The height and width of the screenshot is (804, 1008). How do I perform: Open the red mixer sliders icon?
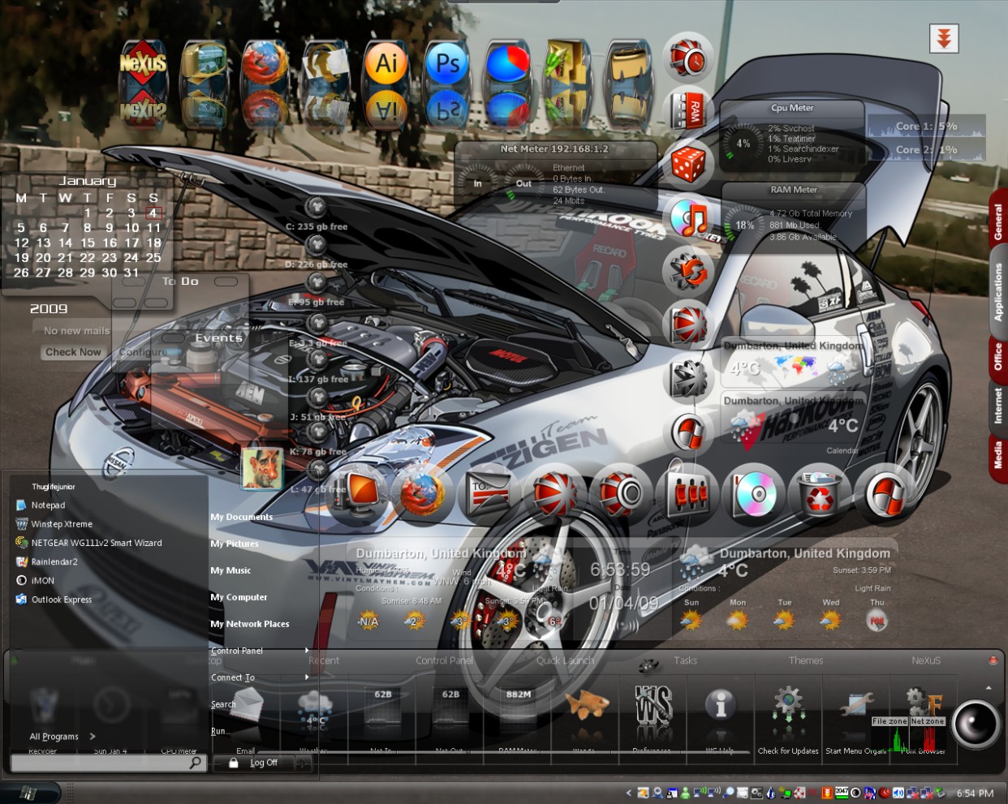(x=688, y=492)
